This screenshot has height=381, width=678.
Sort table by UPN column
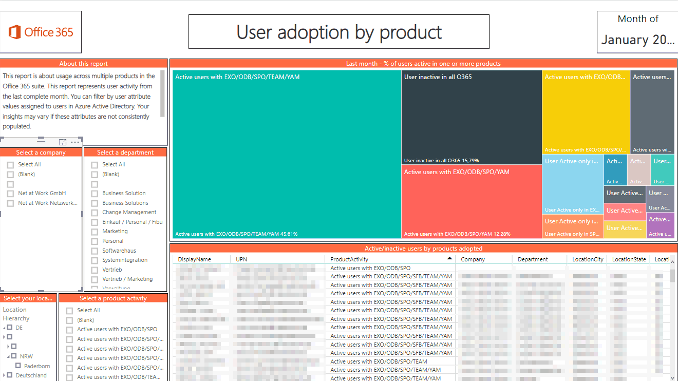click(241, 259)
